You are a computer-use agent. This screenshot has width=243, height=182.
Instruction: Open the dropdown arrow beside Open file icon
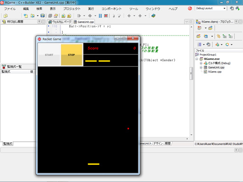(37, 16)
